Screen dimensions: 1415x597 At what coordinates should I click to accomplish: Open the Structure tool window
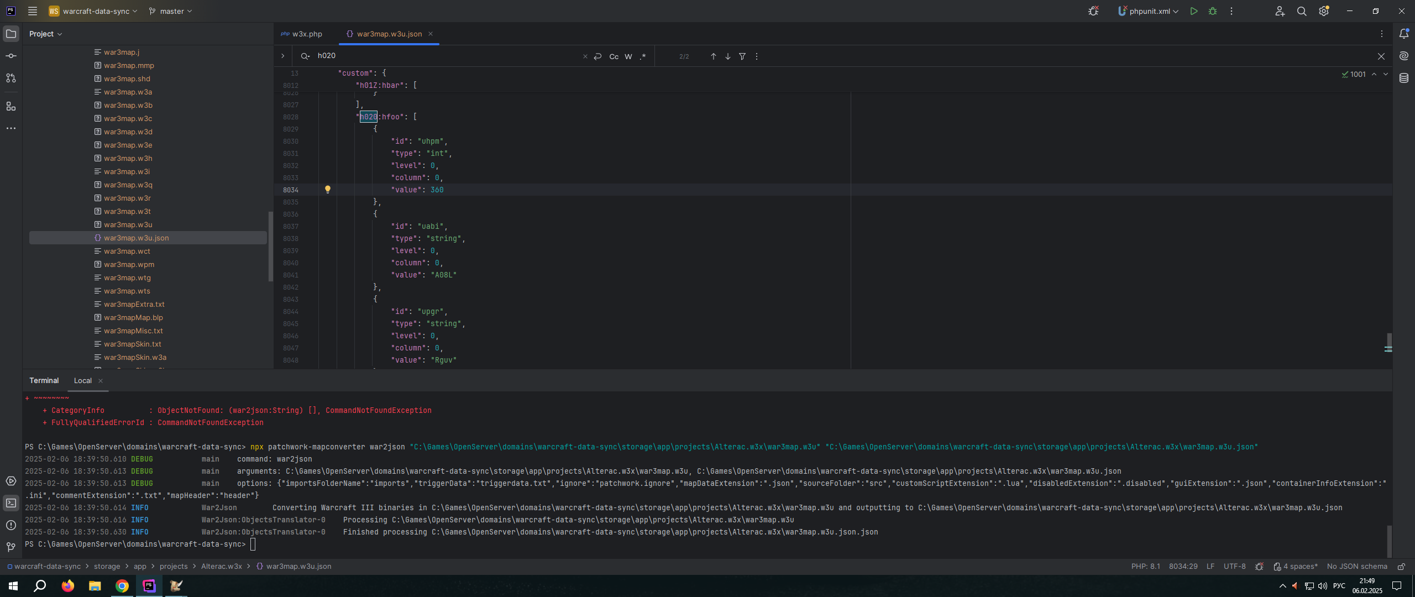coord(11,106)
